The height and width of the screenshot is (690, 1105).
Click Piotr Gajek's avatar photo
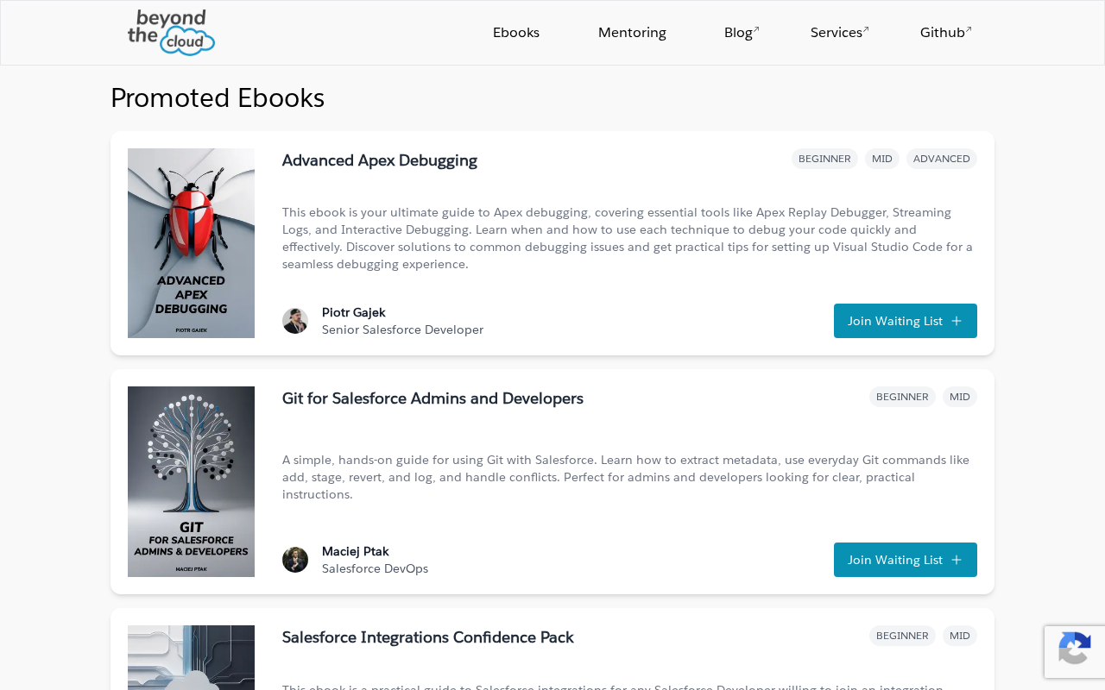pos(295,321)
